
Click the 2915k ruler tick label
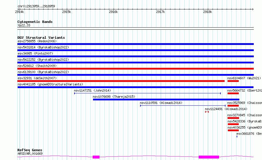point(67,12)
